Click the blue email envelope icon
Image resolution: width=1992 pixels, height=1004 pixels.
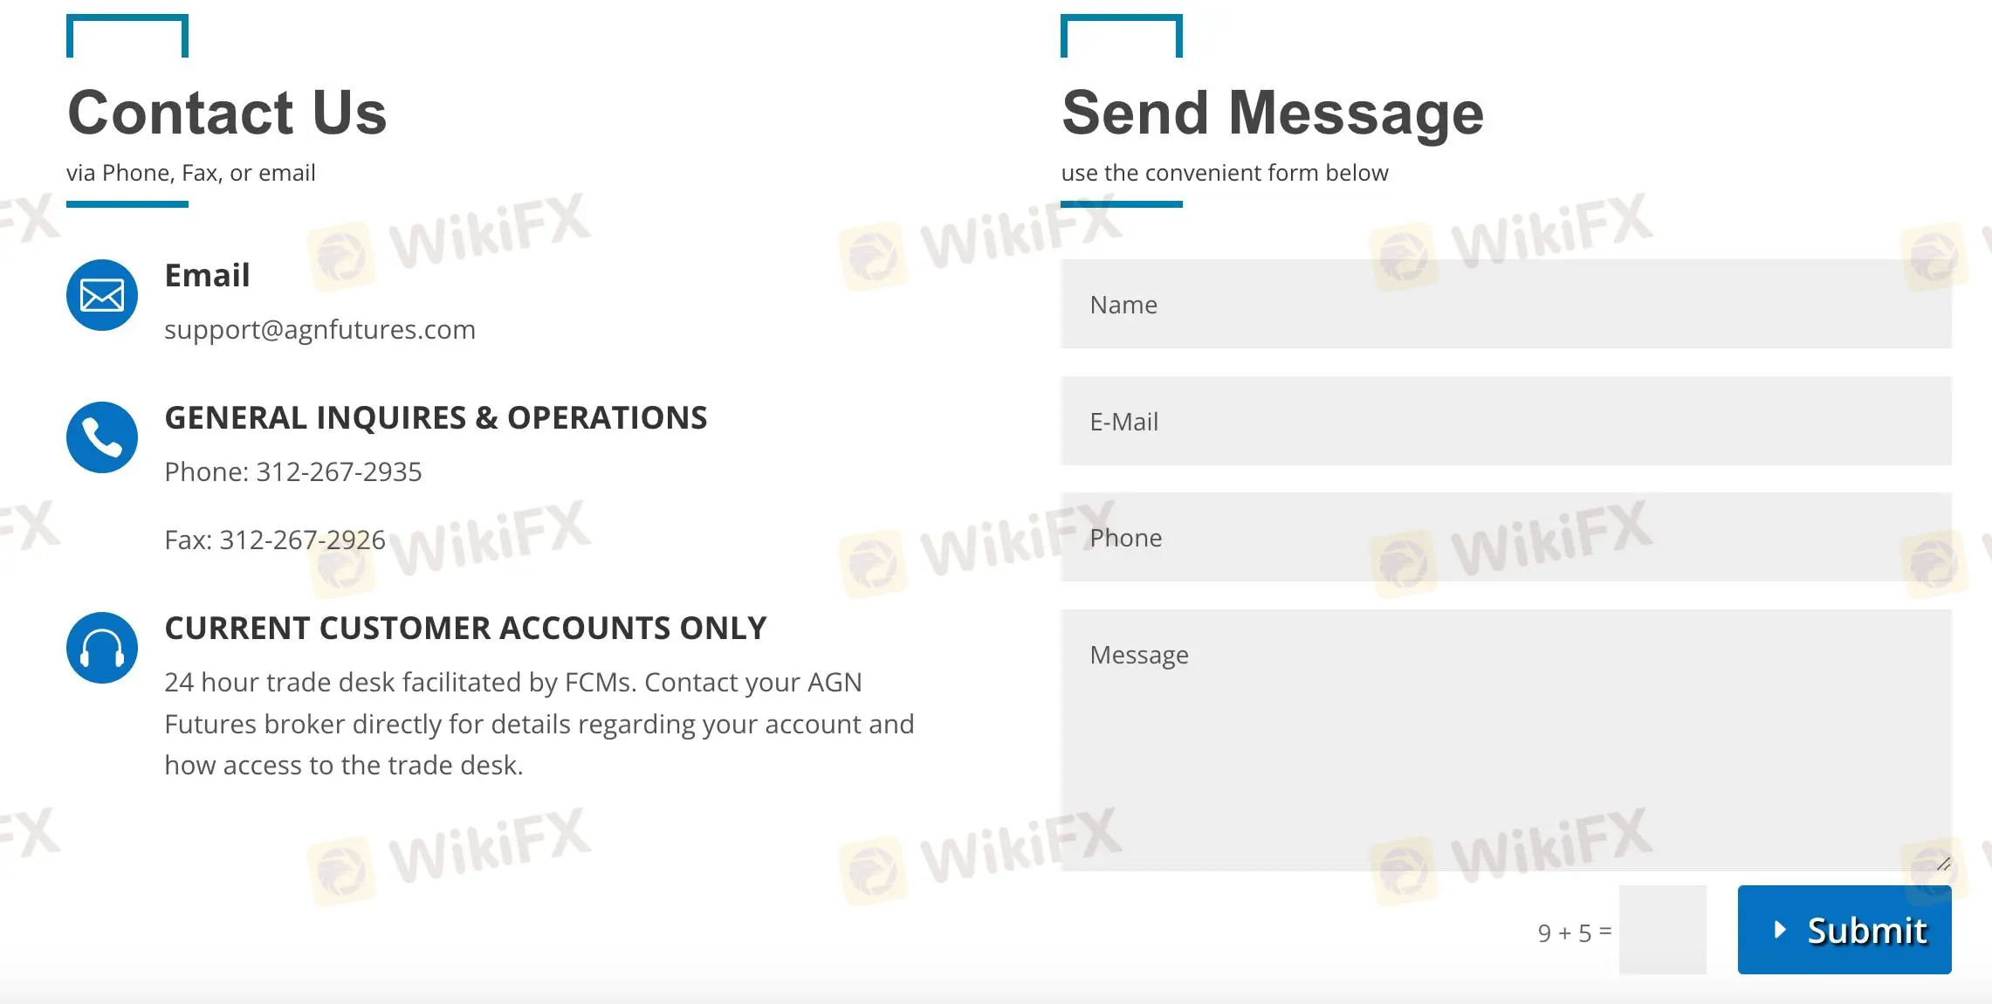(x=102, y=295)
